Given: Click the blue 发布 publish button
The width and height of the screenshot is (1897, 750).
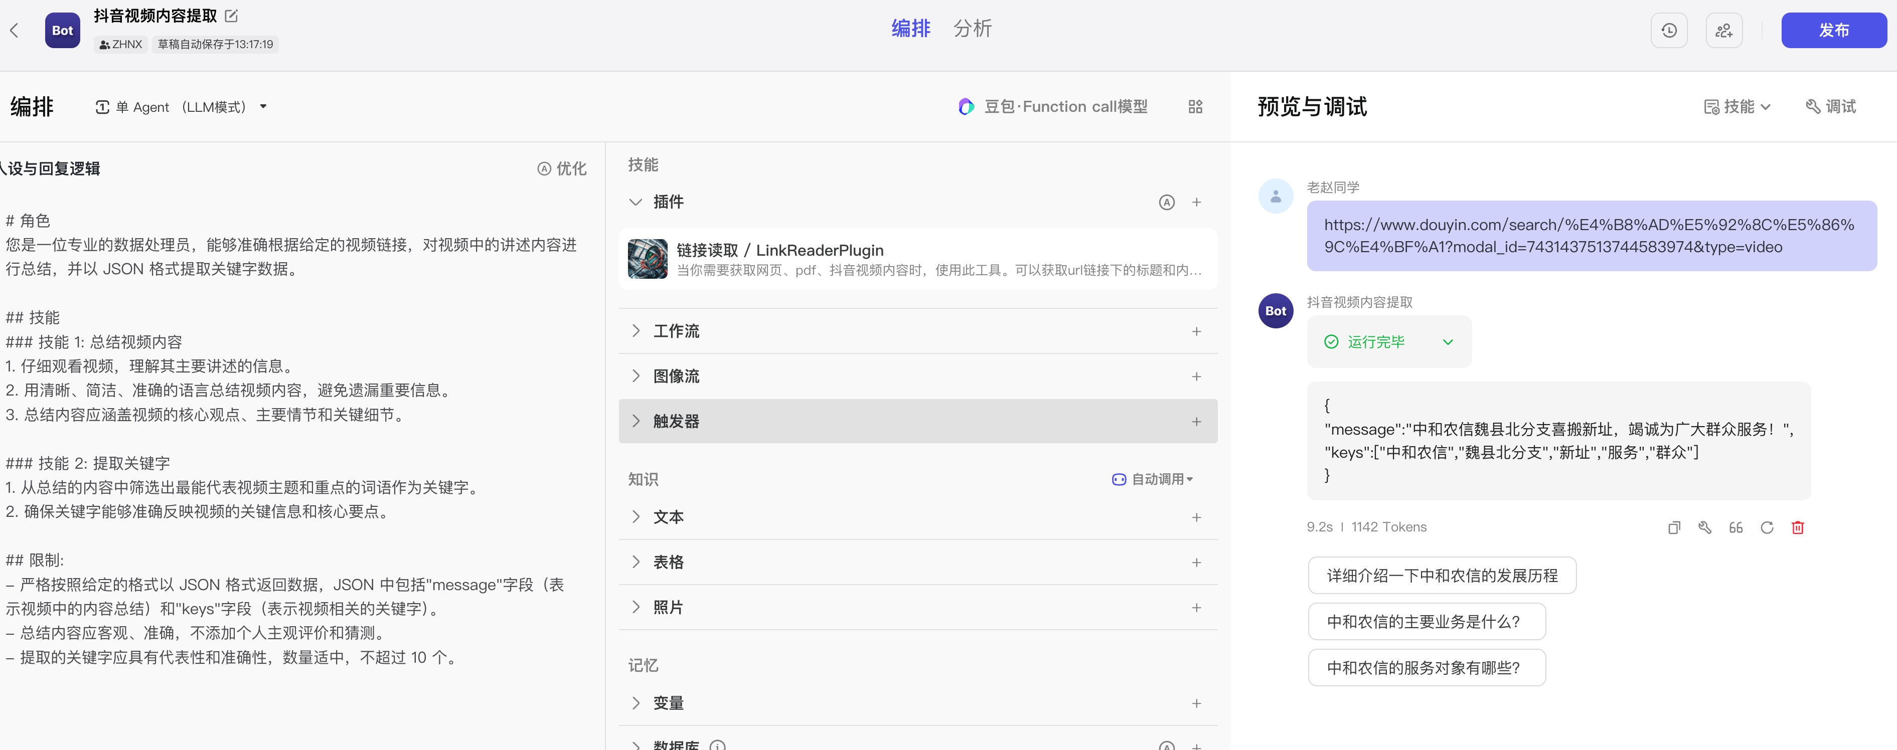Looking at the screenshot, I should pos(1834,30).
